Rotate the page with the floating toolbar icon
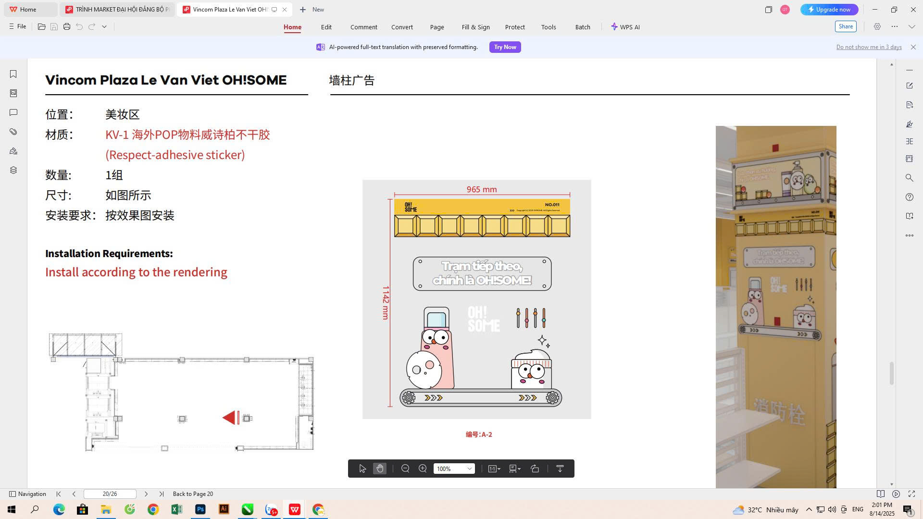This screenshot has height=519, width=923. point(535,469)
